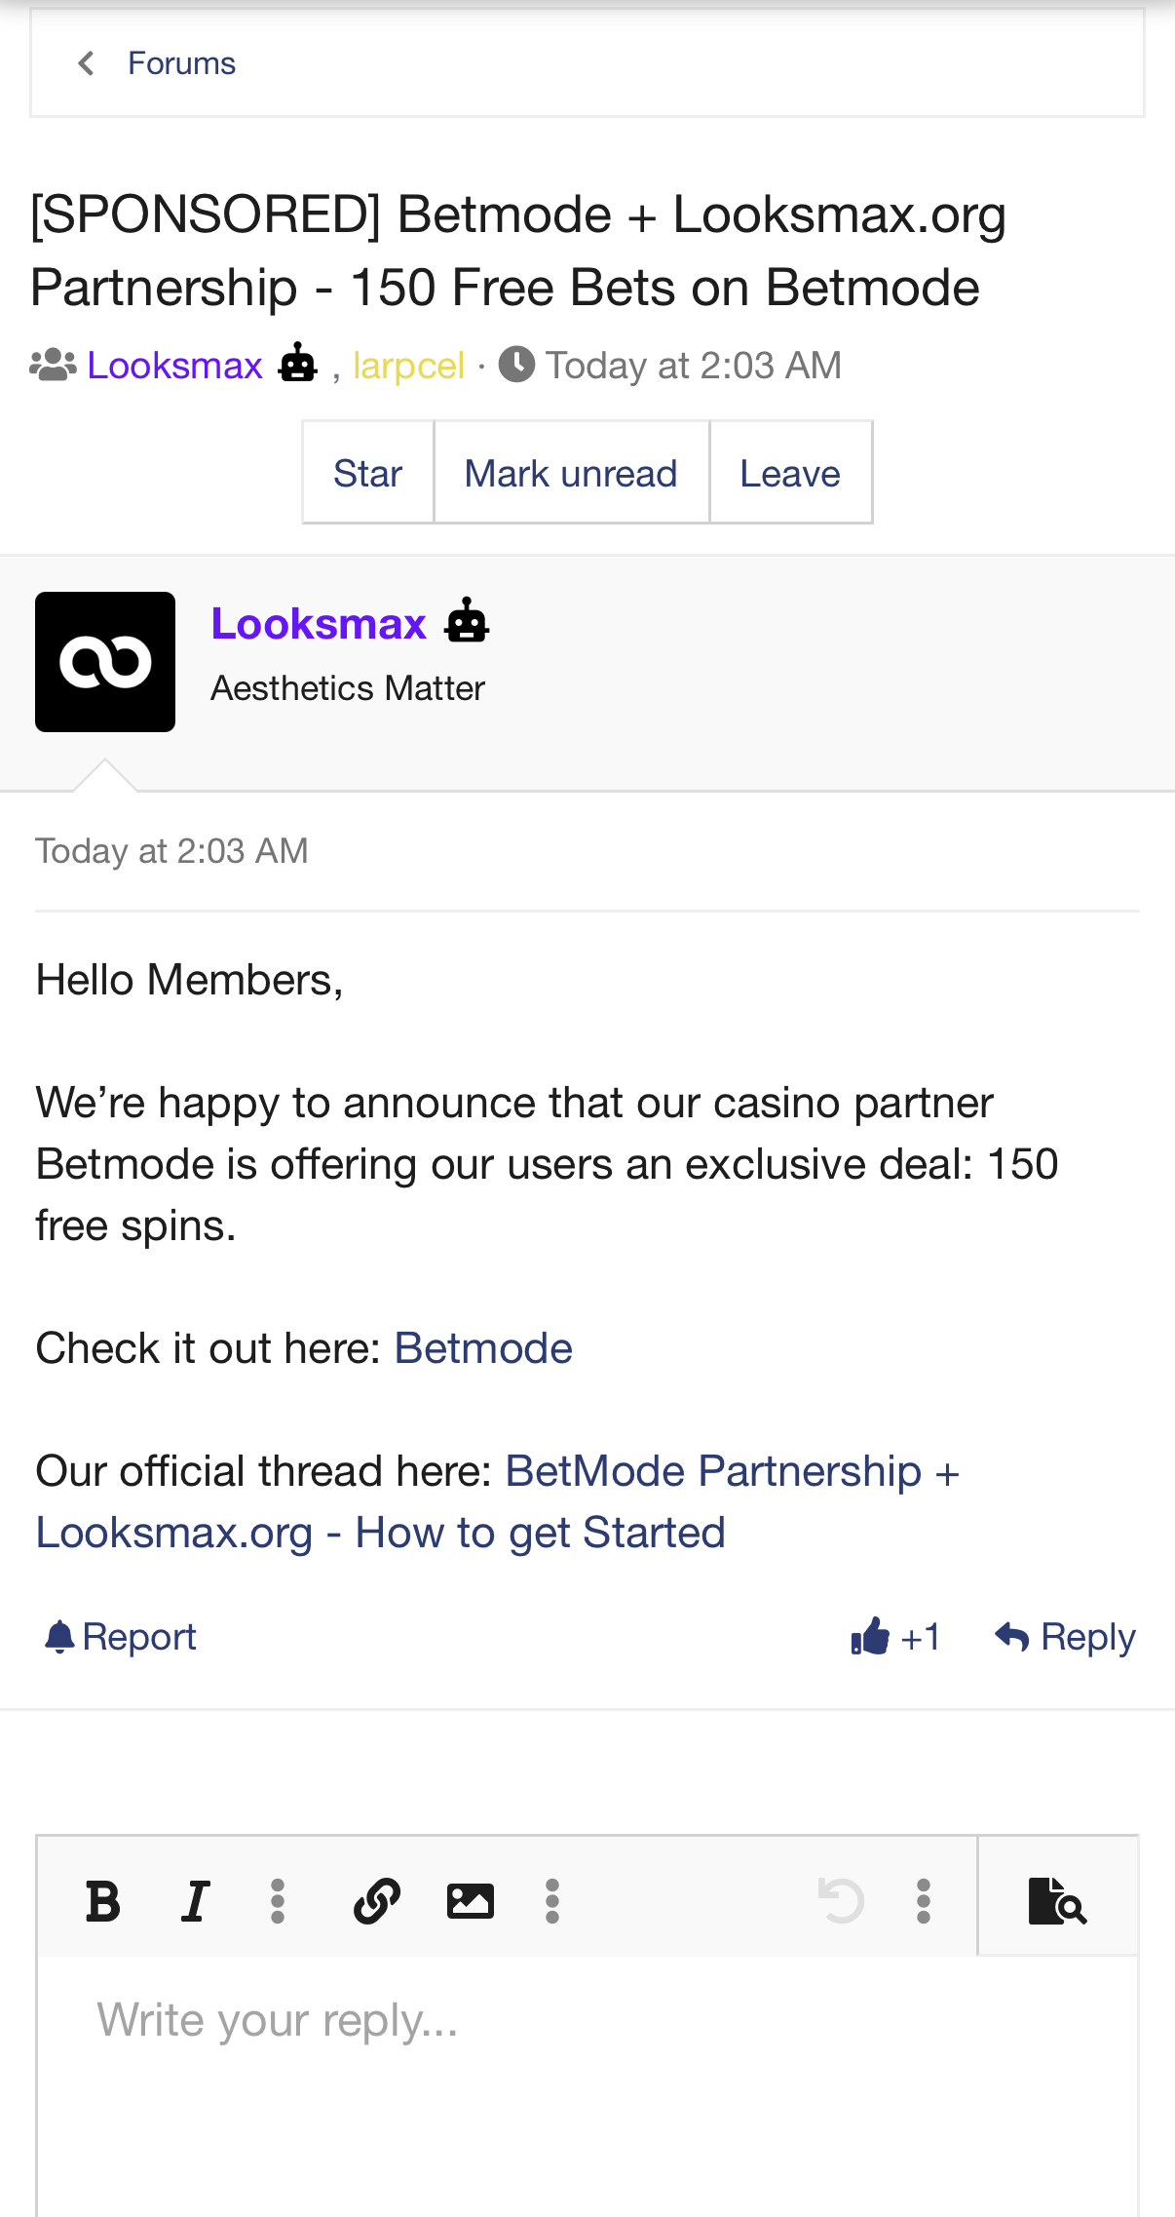Expand more insert options after image icon
The height and width of the screenshot is (2217, 1175).
click(552, 1900)
